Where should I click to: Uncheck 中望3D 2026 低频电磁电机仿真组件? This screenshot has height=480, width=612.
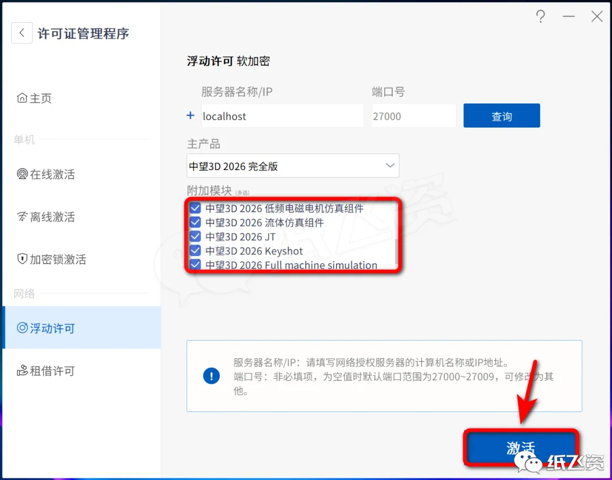pyautogui.click(x=195, y=208)
